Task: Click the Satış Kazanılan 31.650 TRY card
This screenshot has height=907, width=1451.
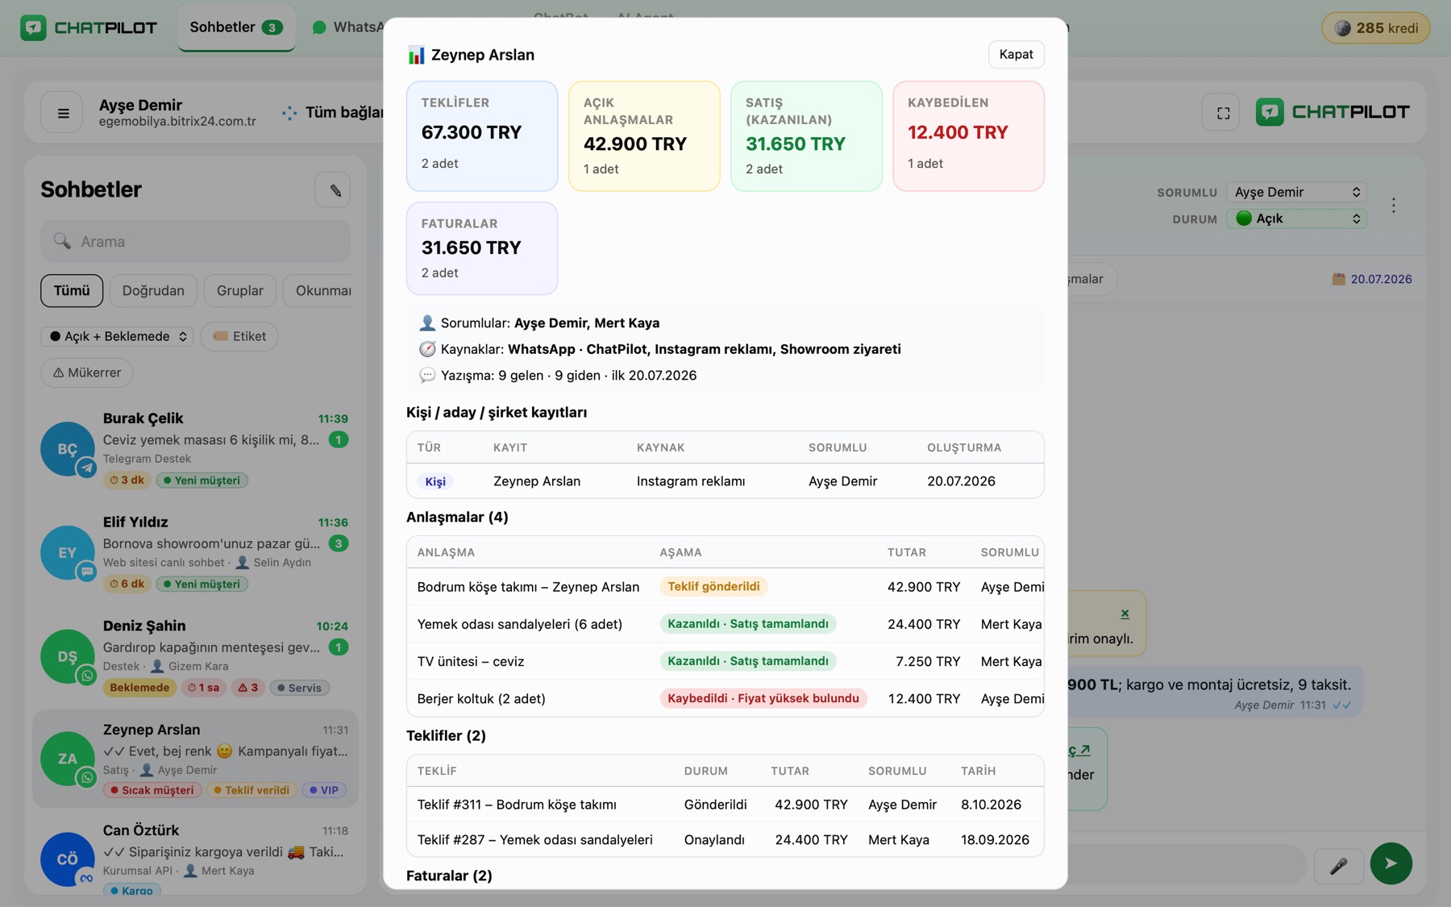Action: (x=806, y=135)
